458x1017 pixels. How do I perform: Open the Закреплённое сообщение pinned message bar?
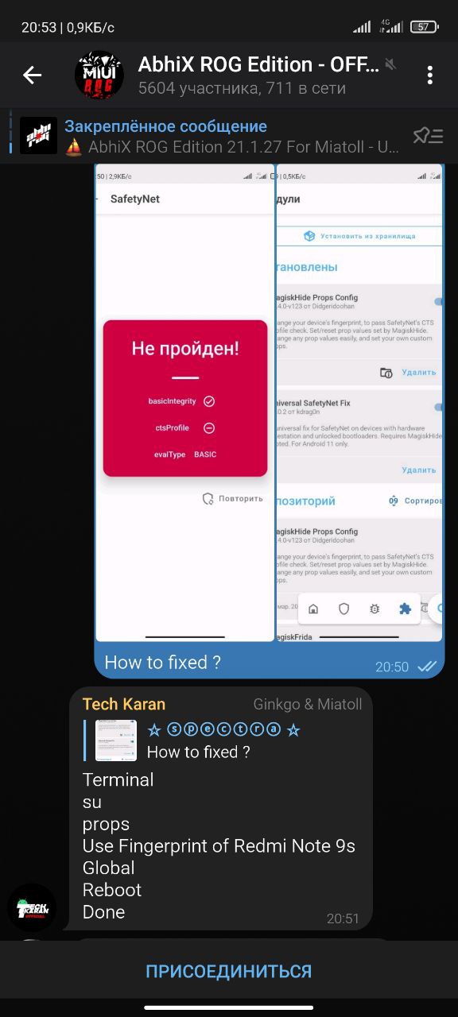pyautogui.click(x=229, y=136)
